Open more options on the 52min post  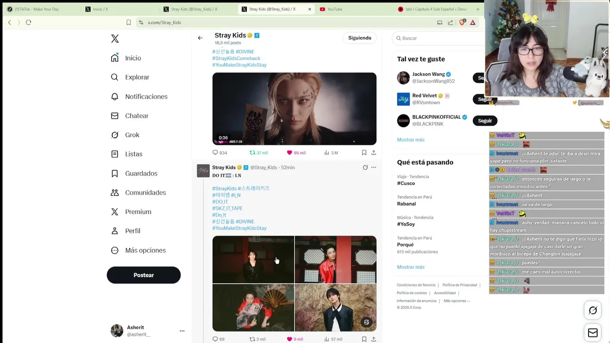click(374, 167)
